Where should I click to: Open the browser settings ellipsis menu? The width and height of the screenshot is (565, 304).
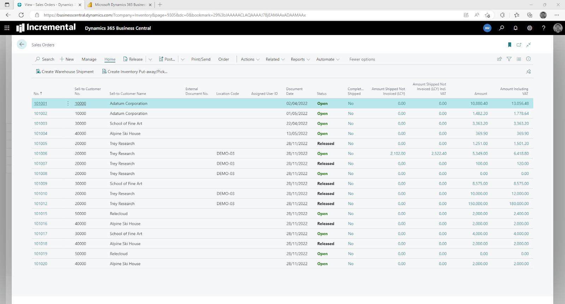pyautogui.click(x=557, y=15)
